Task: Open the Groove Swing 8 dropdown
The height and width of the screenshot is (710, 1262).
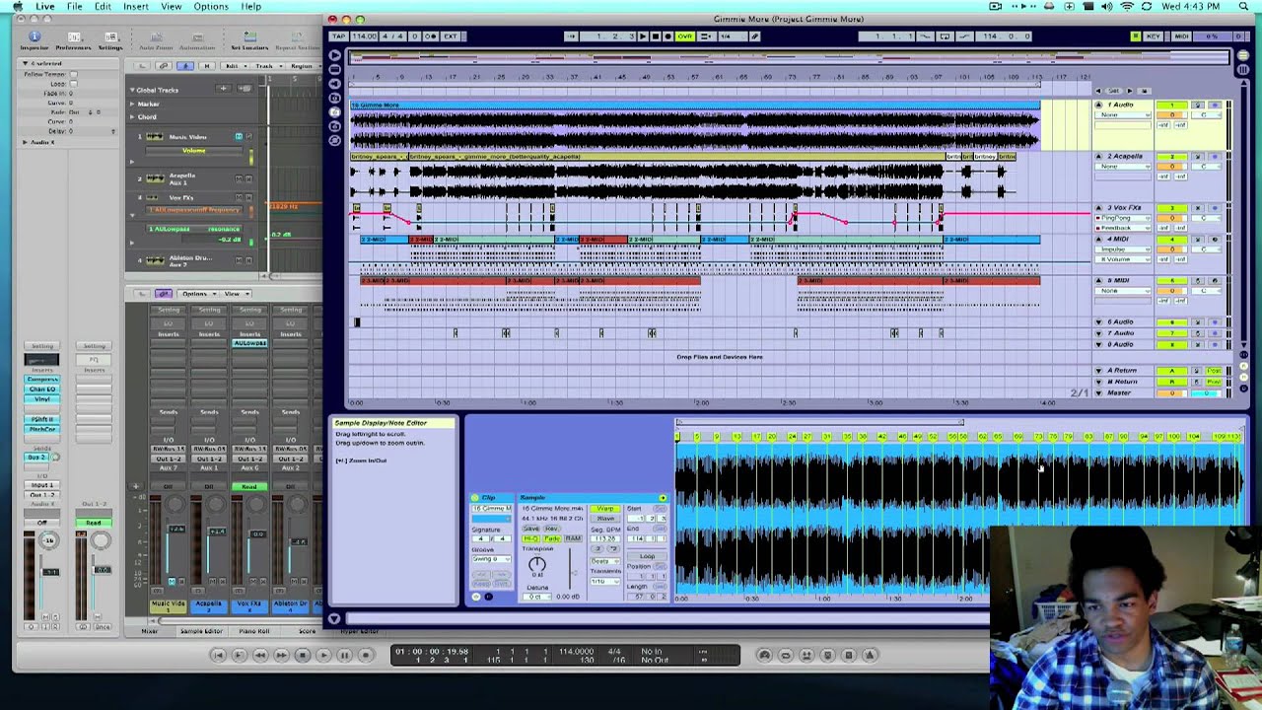Action: (492, 559)
